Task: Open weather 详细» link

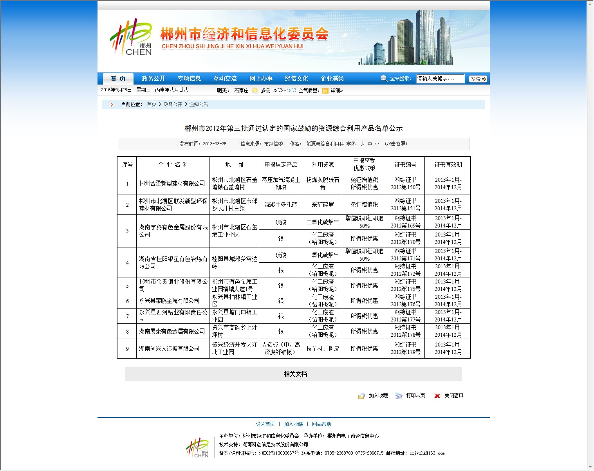Action: 337,90
